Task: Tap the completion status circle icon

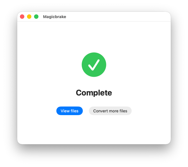Action: tap(94, 64)
